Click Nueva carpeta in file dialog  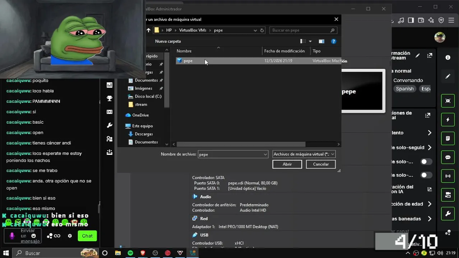(x=168, y=41)
